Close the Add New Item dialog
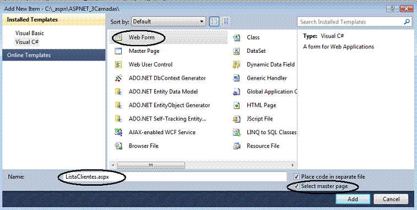This screenshot has height=210, width=417. (407, 9)
